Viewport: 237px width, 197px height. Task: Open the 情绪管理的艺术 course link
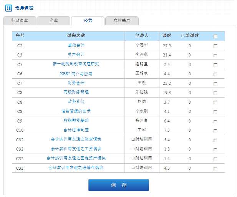pyautogui.click(x=76, y=111)
